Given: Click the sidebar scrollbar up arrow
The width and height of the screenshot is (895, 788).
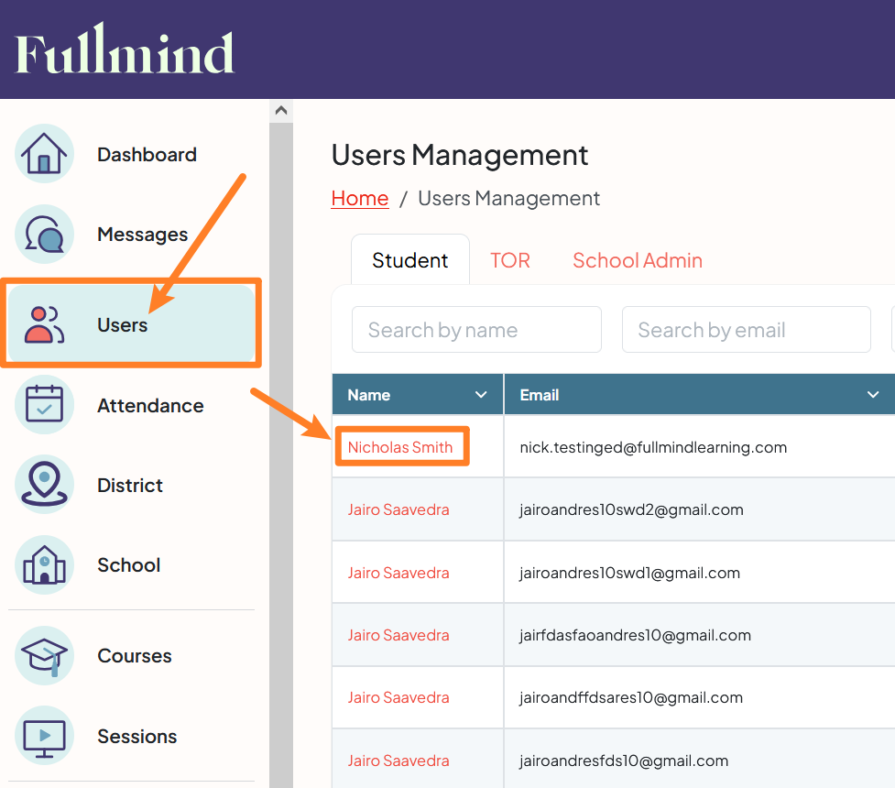Looking at the screenshot, I should click(x=281, y=108).
